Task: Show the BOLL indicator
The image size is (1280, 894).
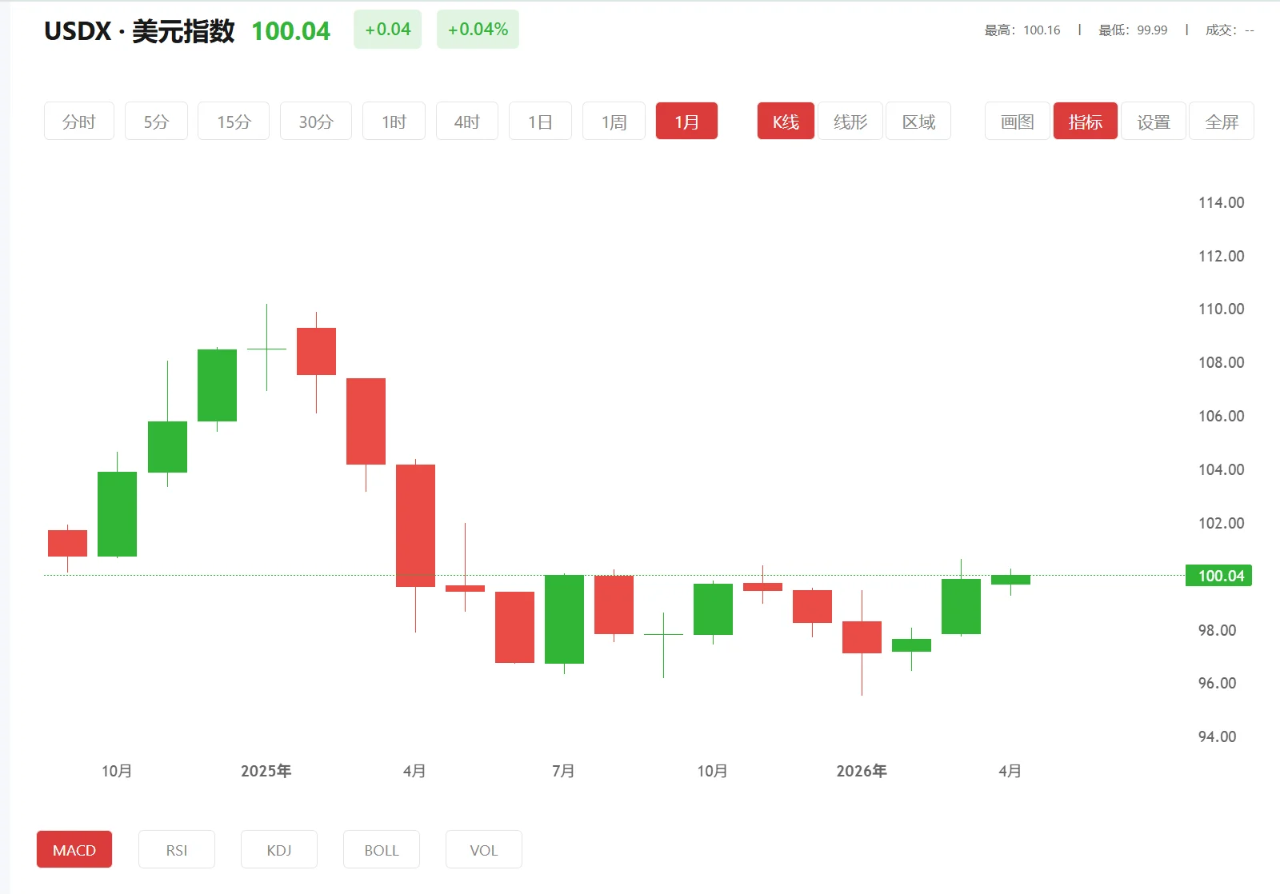Action: point(382,849)
